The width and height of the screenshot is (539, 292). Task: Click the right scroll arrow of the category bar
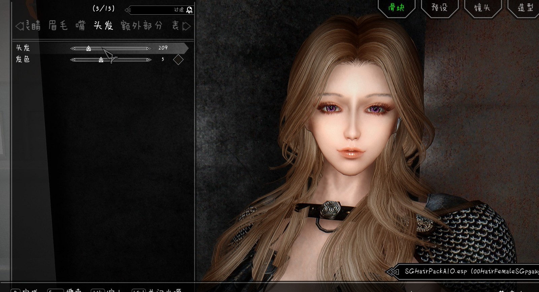coord(187,26)
